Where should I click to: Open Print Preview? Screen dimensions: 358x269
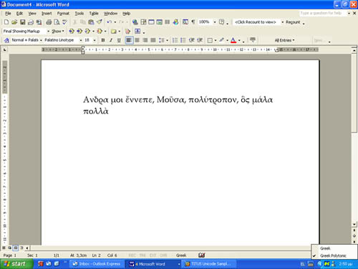point(57,22)
